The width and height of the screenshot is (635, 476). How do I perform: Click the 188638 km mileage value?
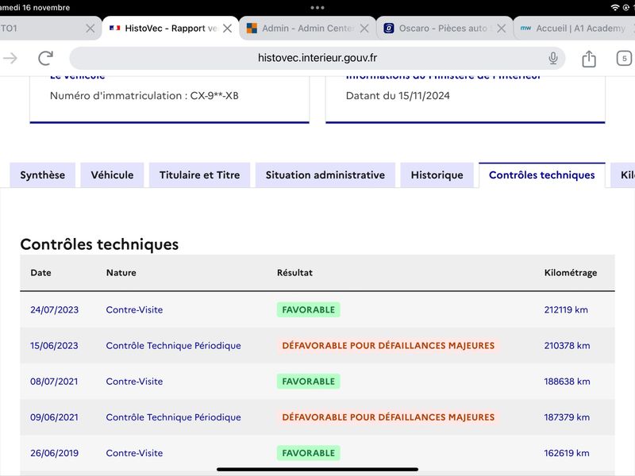(x=567, y=382)
